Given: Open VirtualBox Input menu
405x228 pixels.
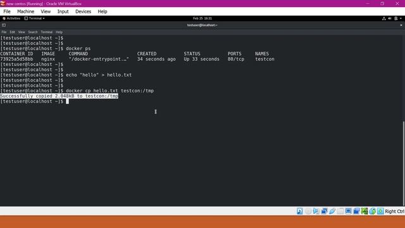Looking at the screenshot, I should (63, 11).
